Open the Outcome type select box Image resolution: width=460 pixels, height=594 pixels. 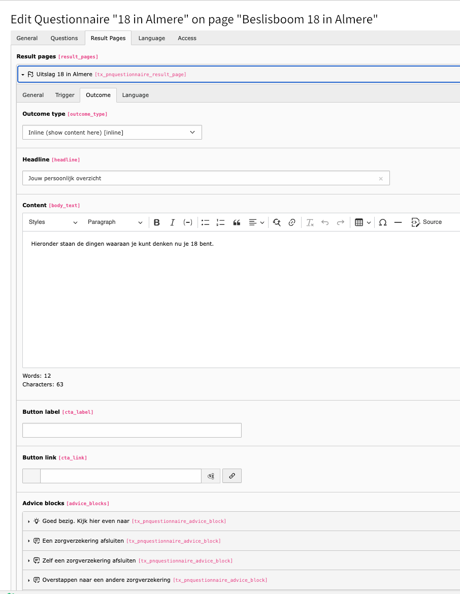112,132
